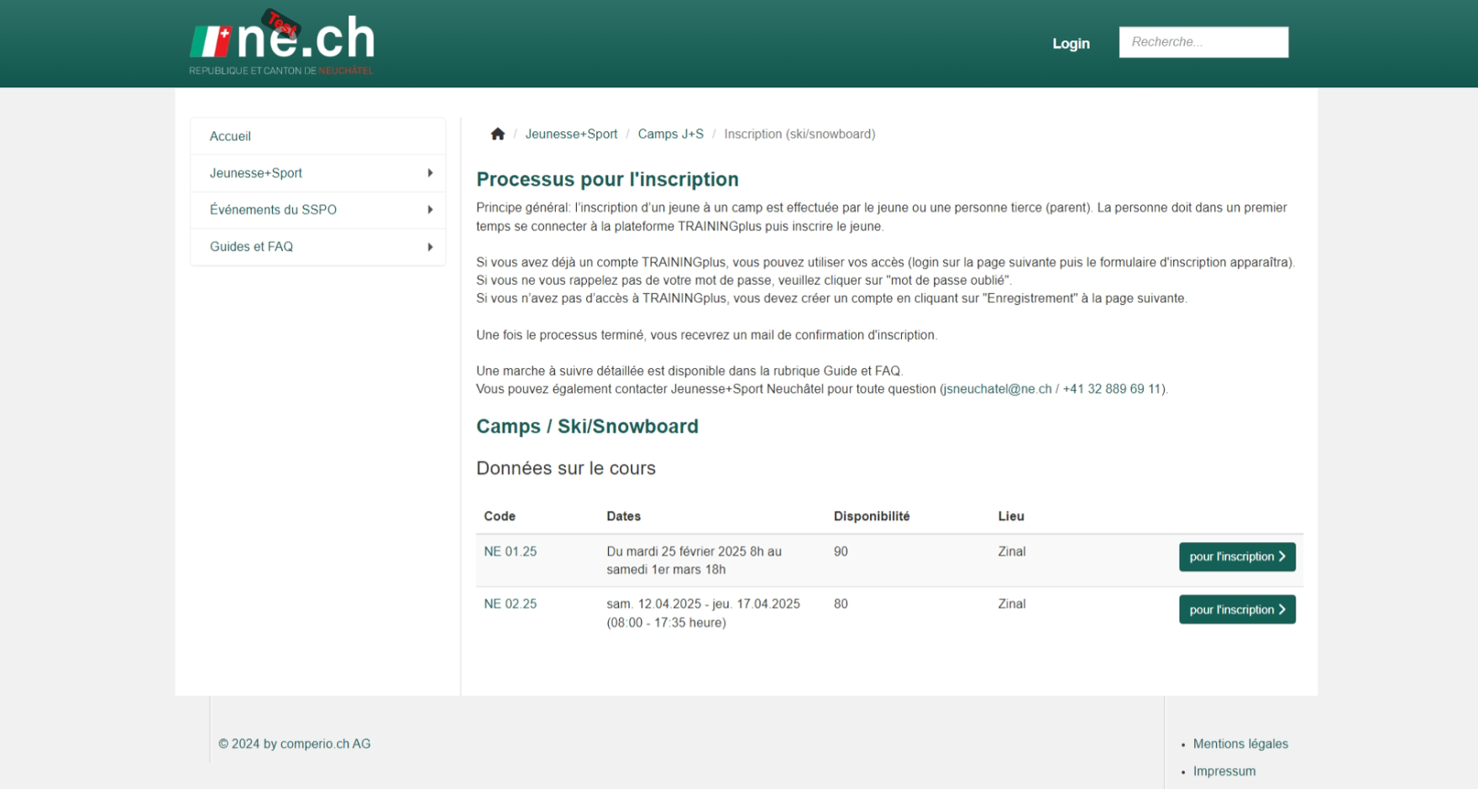1478x789 pixels.
Task: Go to the home breadcrumb icon
Action: [x=498, y=134]
